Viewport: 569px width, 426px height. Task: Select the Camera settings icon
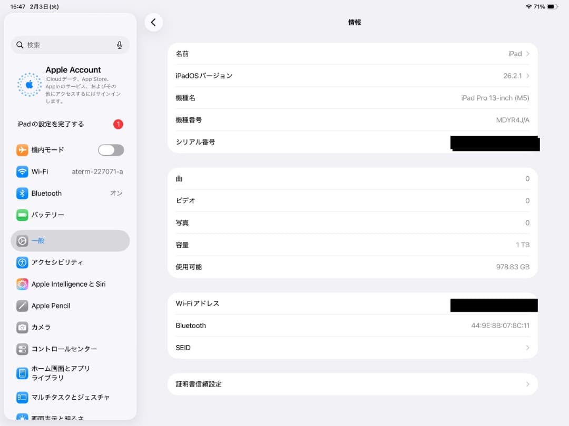click(x=21, y=327)
